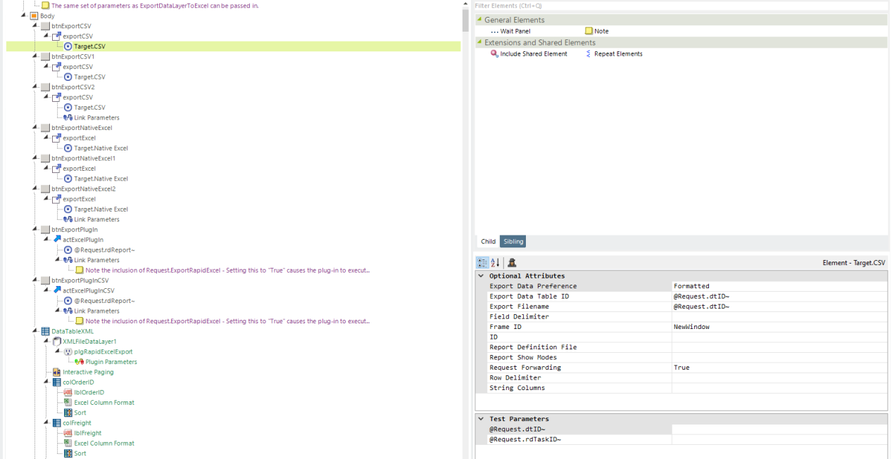
Task: Select the actExcelPlugInCSV tree item
Action: coord(88,290)
